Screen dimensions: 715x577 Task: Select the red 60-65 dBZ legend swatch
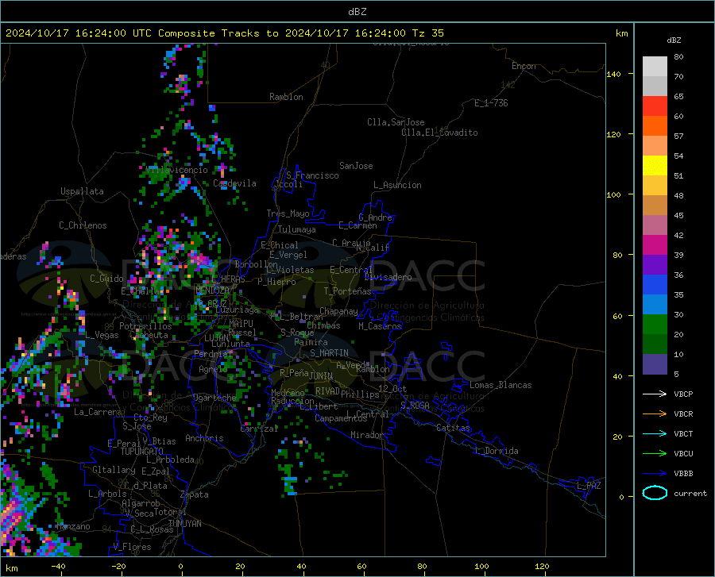pos(655,106)
